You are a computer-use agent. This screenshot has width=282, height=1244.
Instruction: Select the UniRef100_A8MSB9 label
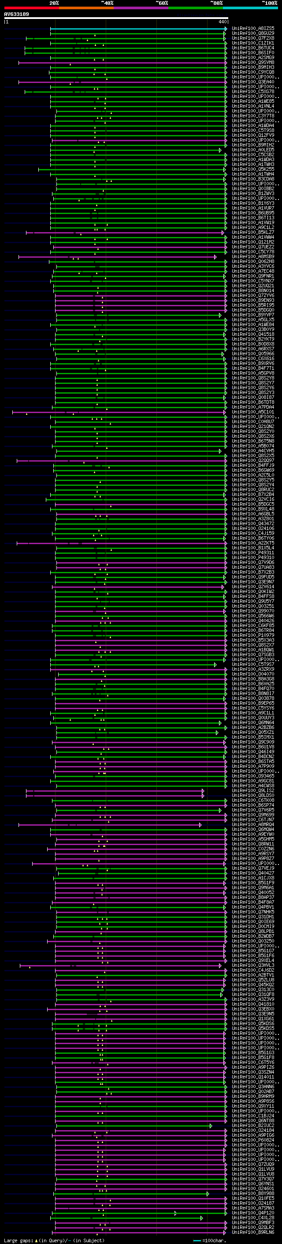pyautogui.click(x=253, y=257)
